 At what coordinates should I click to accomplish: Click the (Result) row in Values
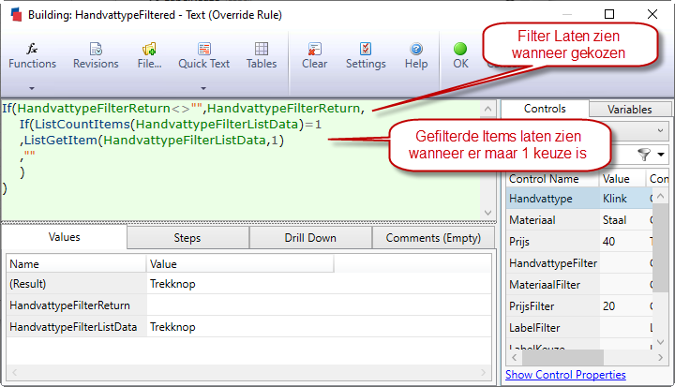point(248,284)
